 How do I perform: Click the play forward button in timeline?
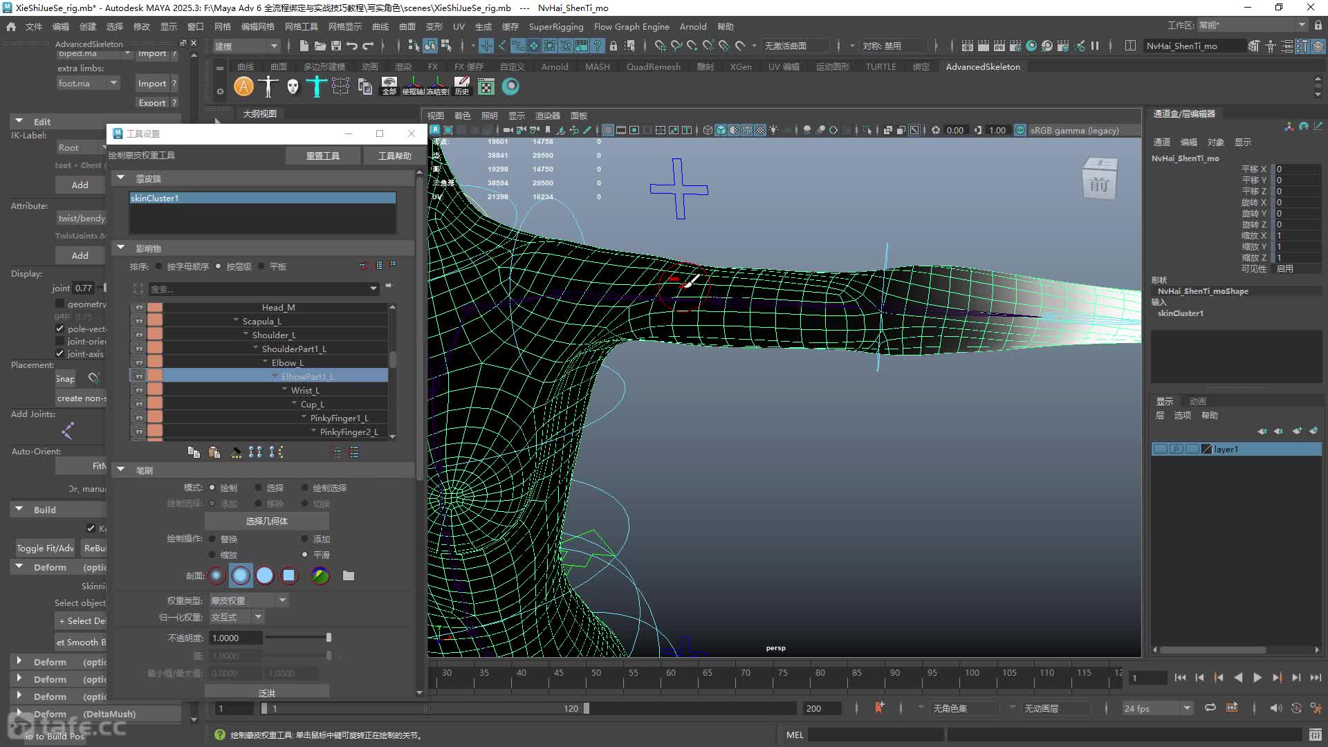pyautogui.click(x=1257, y=678)
